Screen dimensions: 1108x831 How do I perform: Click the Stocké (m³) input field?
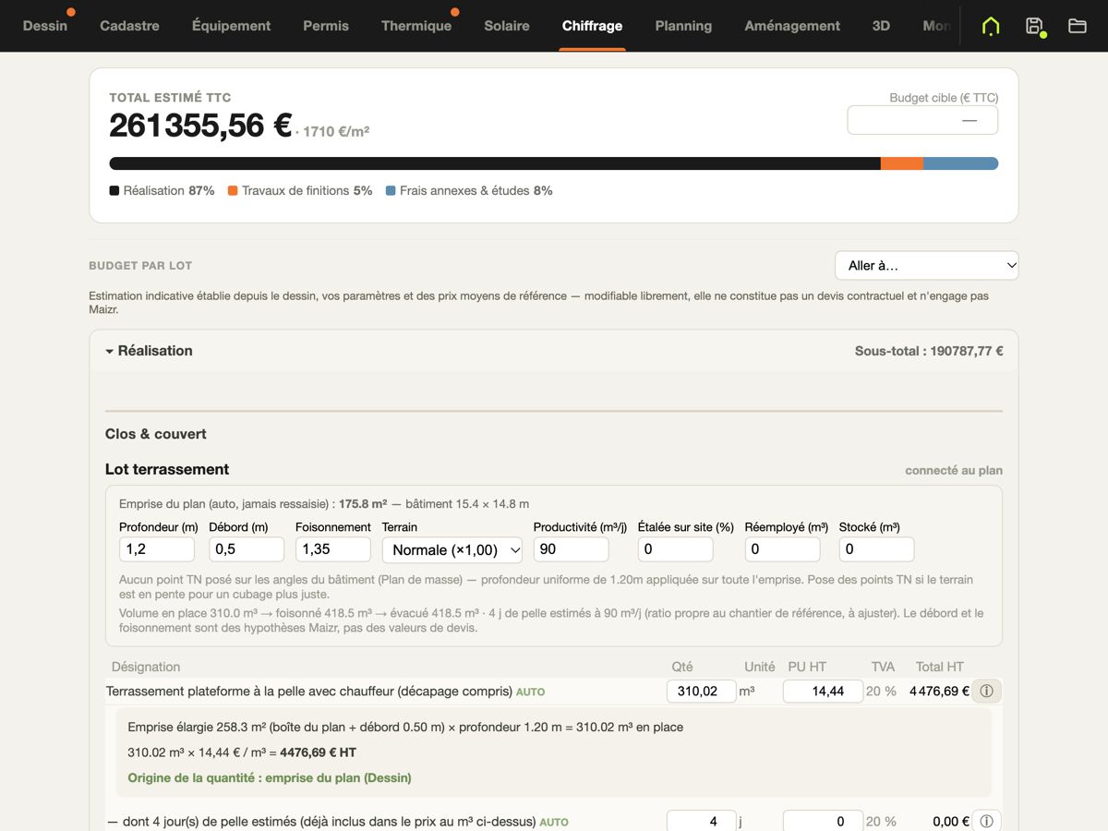[x=877, y=549]
